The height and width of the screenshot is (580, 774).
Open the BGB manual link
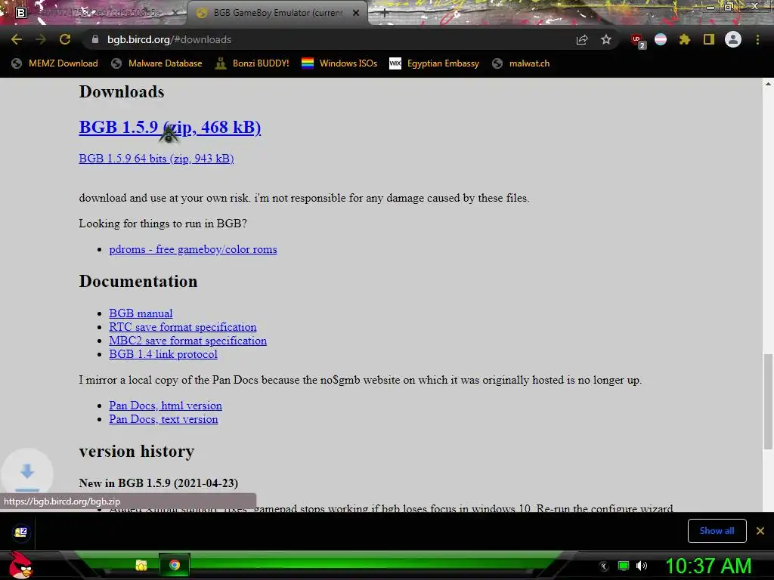pyautogui.click(x=141, y=313)
